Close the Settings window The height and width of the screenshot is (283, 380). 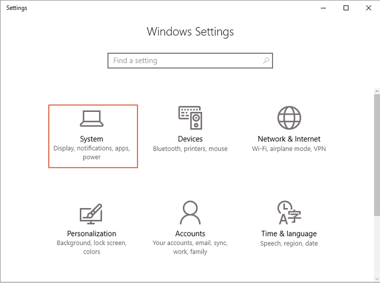(369, 8)
